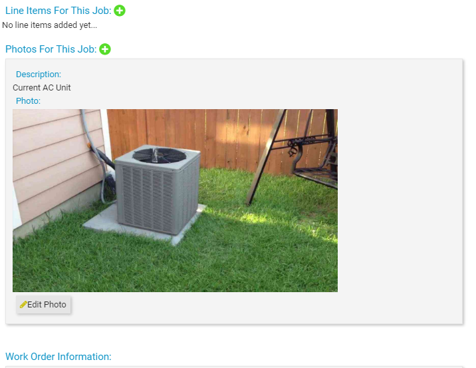Select the "Work Order Information" heading
Viewport: 476px width, 368px height.
(x=59, y=357)
